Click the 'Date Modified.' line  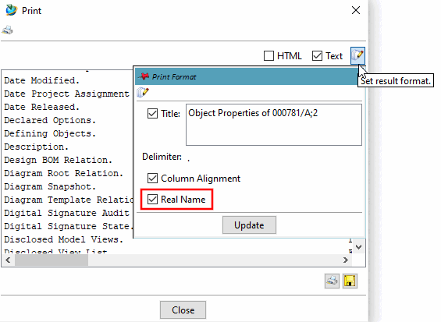pos(41,80)
